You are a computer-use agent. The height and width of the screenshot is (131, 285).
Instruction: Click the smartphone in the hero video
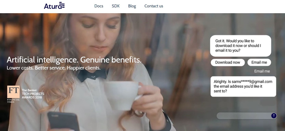tap(63, 121)
